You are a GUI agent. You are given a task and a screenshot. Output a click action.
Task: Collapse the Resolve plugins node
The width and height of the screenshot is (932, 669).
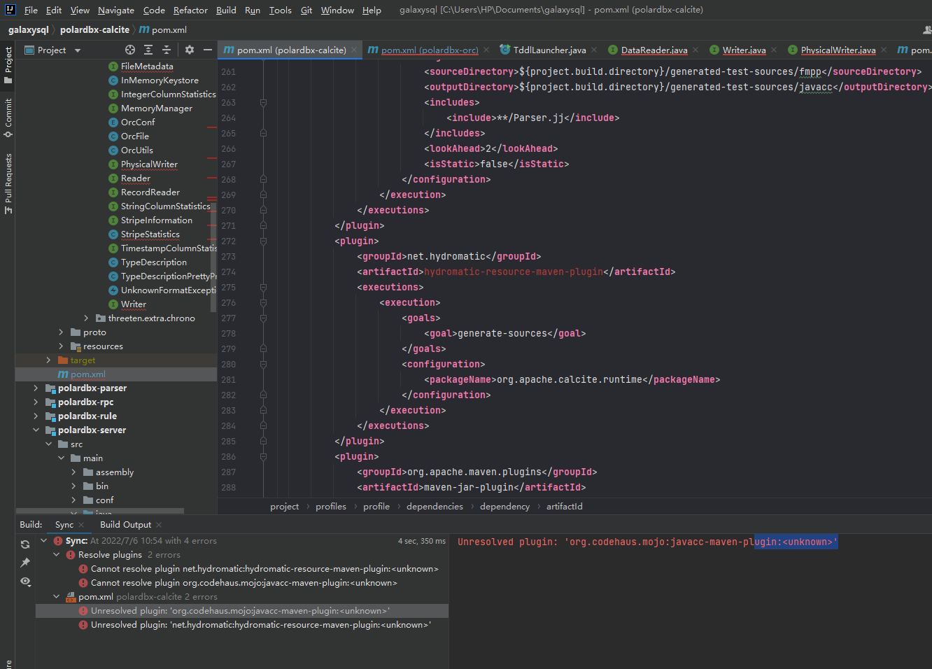[x=57, y=555]
